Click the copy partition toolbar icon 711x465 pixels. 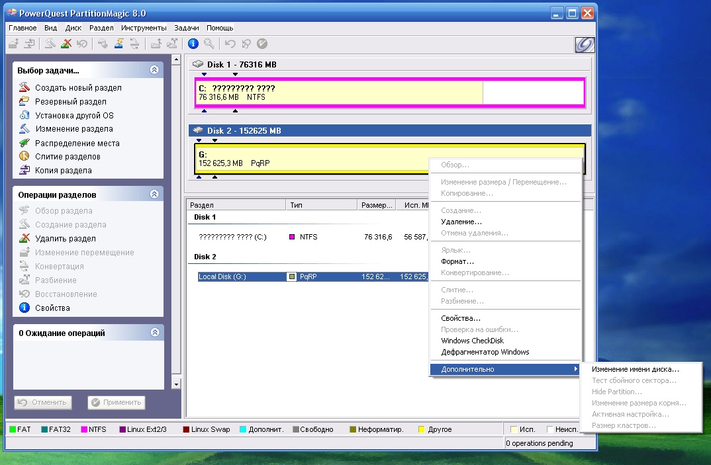click(x=30, y=44)
